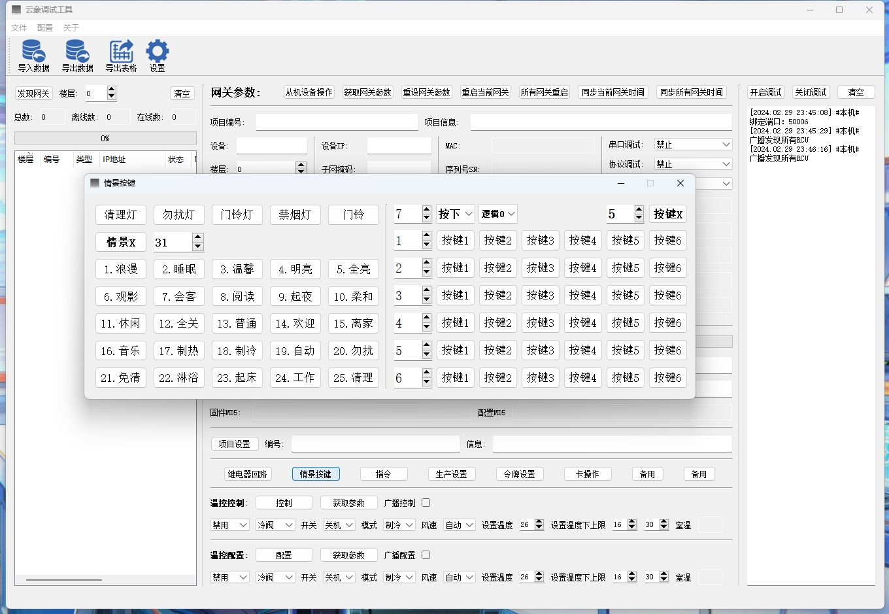This screenshot has width=889, height=614.
Task: Open the 设置 settings gear icon
Action: tap(157, 56)
